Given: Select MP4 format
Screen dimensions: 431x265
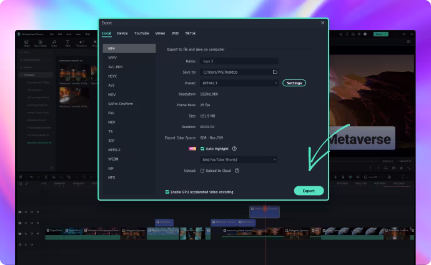Looking at the screenshot, I should (129, 48).
